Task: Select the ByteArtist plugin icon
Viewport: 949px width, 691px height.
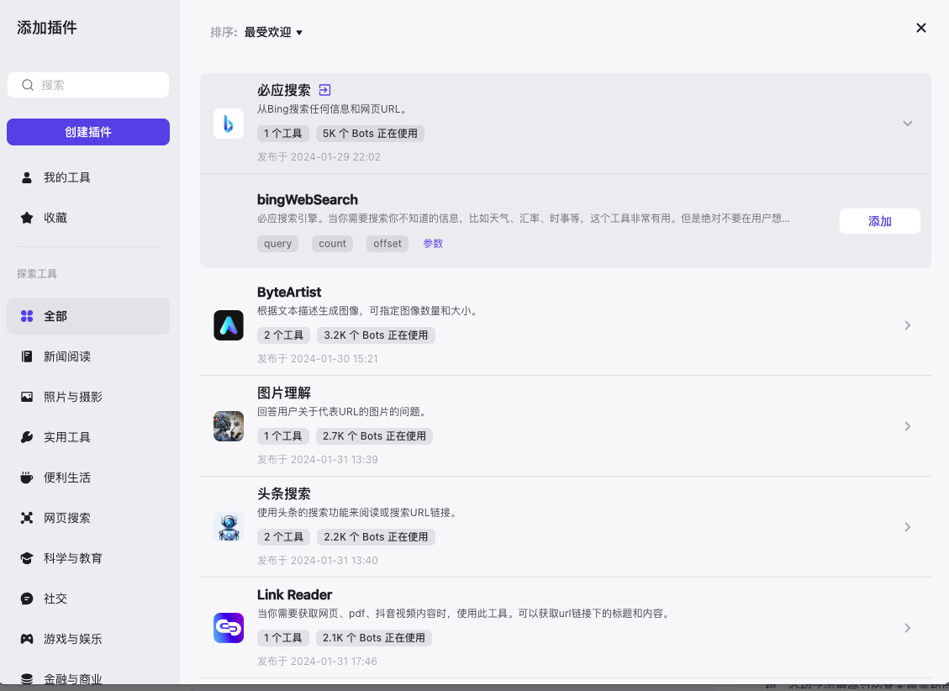Action: click(x=228, y=325)
